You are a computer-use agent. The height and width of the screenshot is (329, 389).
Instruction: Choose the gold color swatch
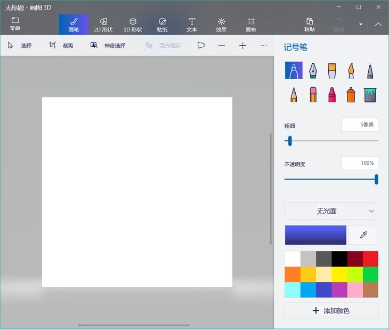click(x=308, y=274)
